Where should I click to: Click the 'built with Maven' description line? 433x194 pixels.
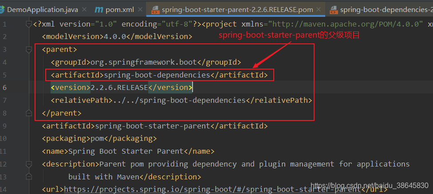coord(103,177)
